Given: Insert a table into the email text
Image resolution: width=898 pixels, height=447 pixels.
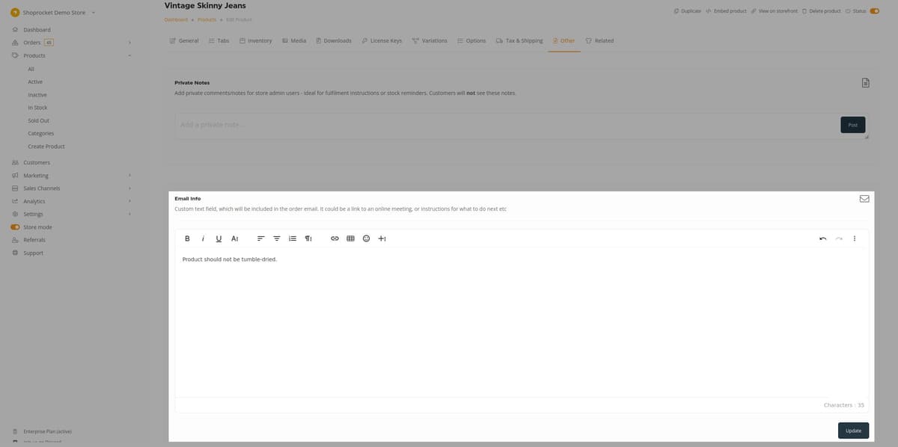Looking at the screenshot, I should tap(350, 238).
